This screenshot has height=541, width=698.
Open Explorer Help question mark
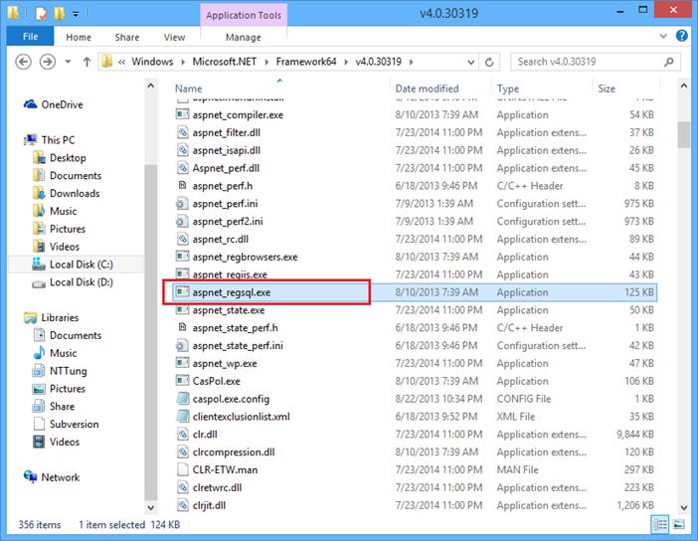(681, 36)
